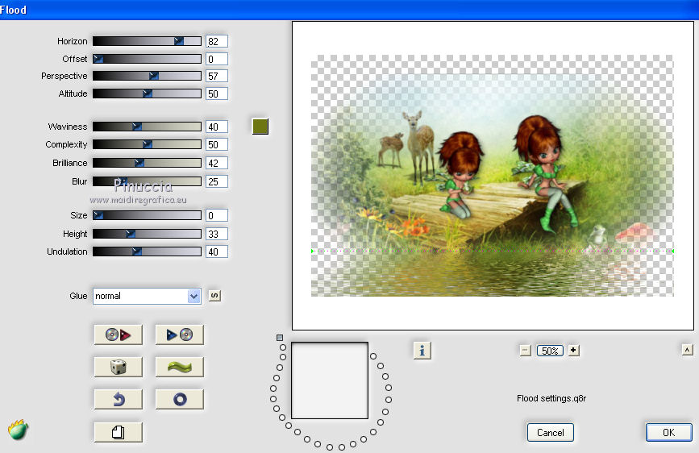This screenshot has height=453, width=699.
Task: Click the Height value field showing 33
Action: coord(217,234)
